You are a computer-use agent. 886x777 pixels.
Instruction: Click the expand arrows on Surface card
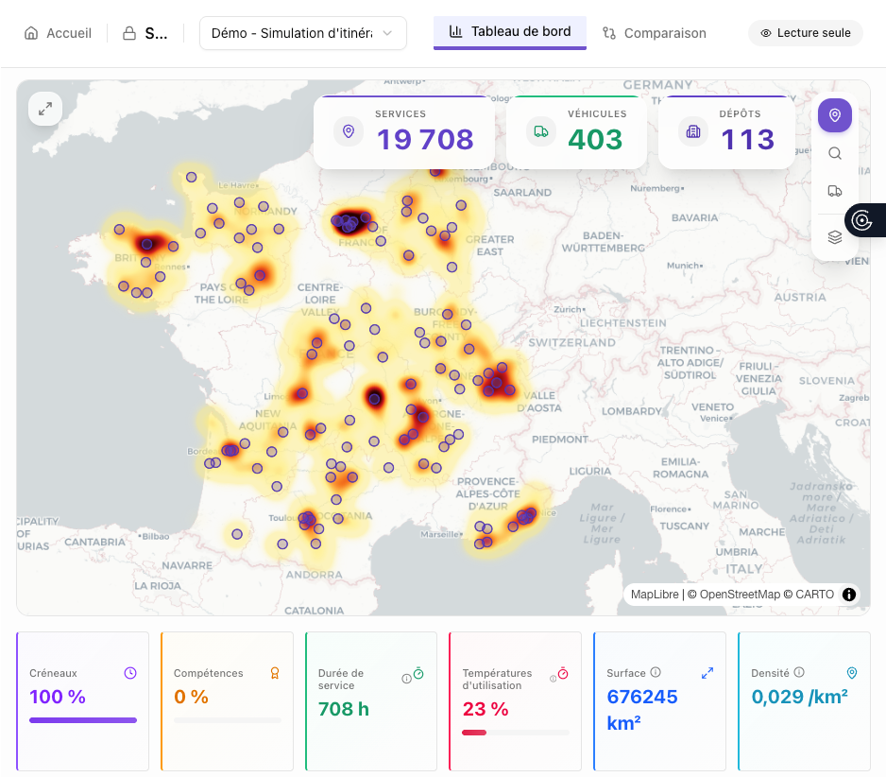point(707,673)
